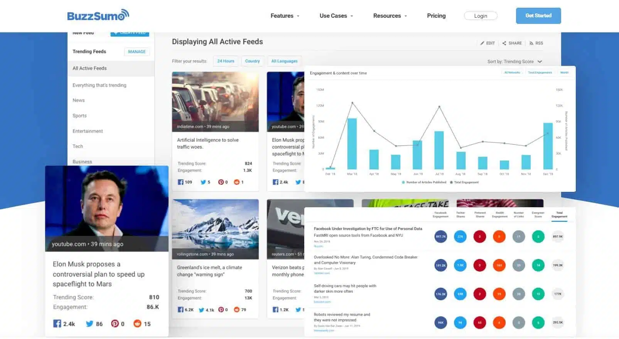Click Facebook icon showing 1.2K on Verizon card

pyautogui.click(x=275, y=310)
